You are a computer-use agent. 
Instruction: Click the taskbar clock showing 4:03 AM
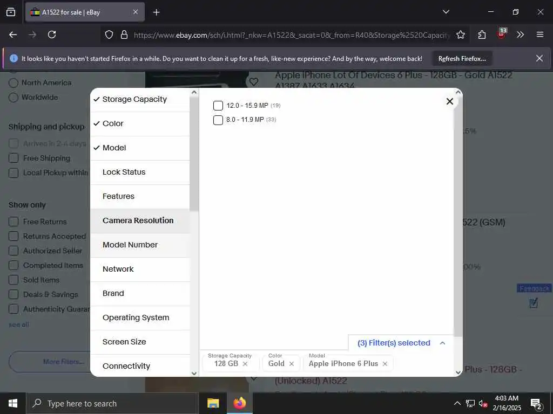[x=507, y=403]
